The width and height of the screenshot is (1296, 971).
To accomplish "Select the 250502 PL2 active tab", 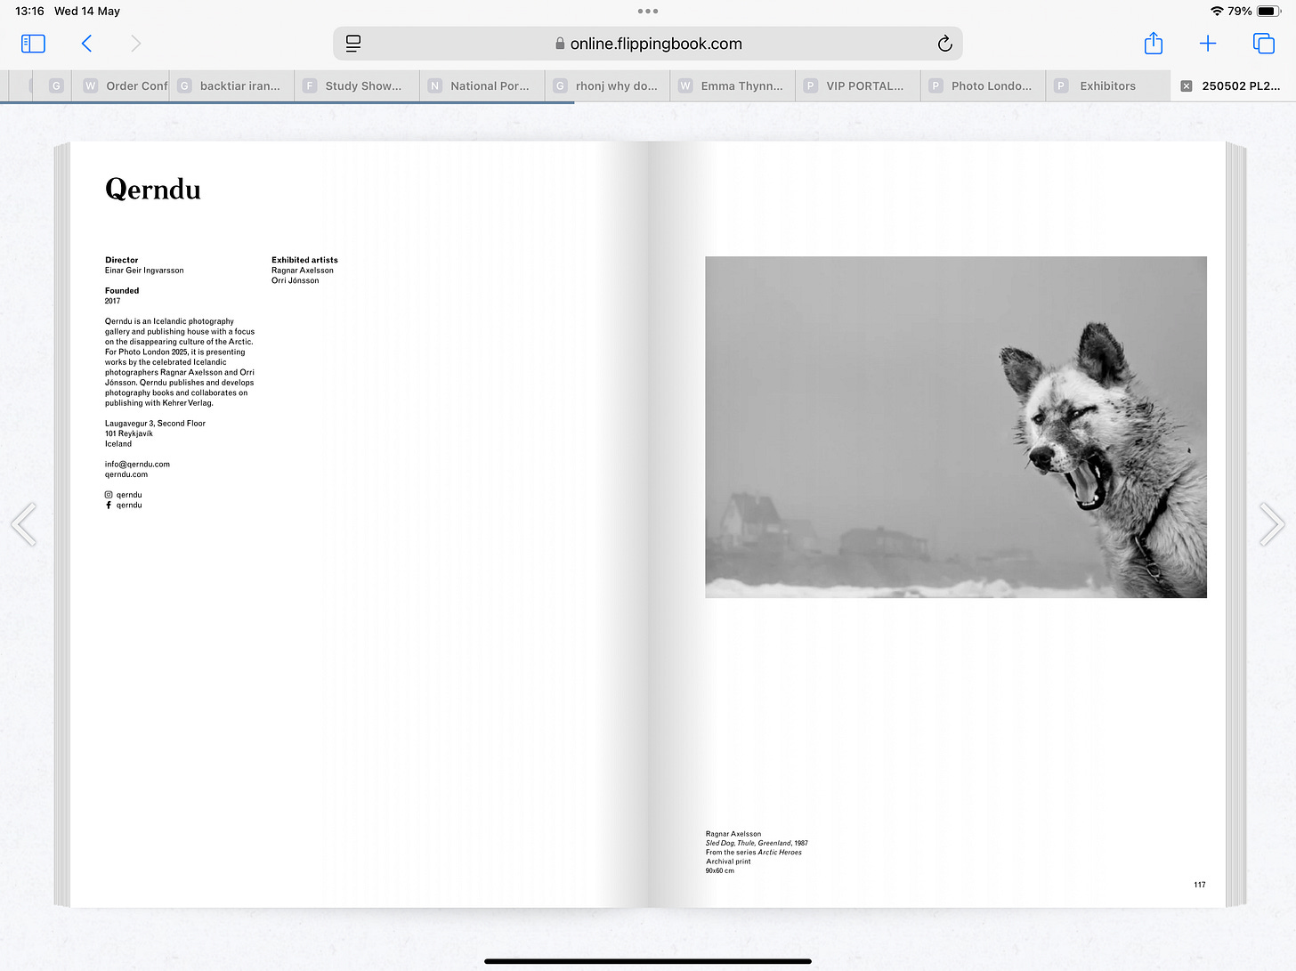I will 1234,85.
